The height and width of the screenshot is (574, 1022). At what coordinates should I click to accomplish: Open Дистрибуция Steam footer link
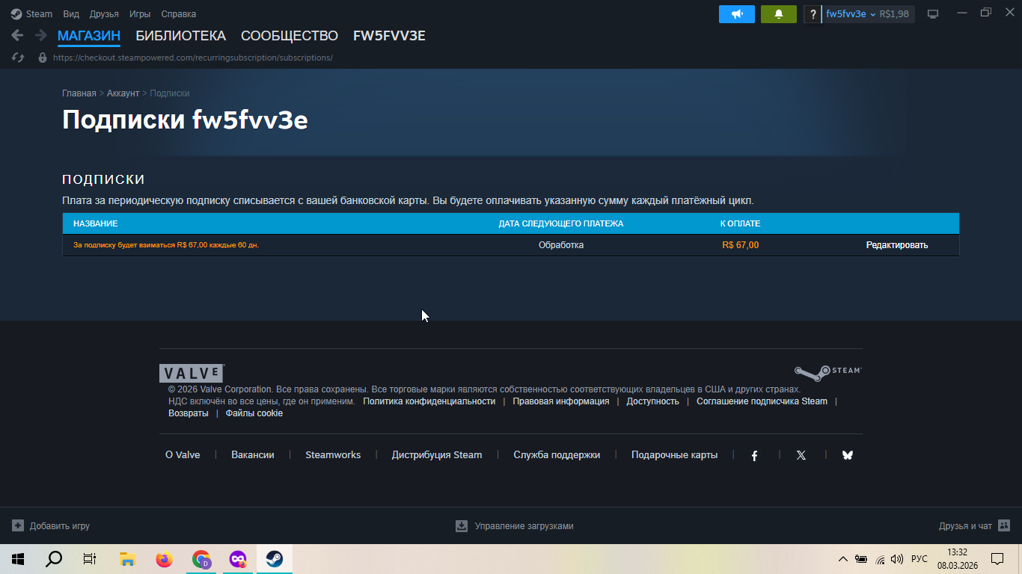point(437,455)
